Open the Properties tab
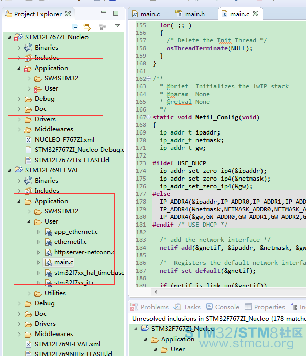 265,307
